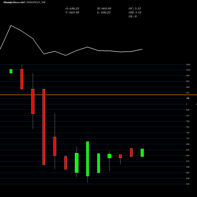Screen dimensions: 197x197
Task: Click the 965 price axis label
Action: (x=188, y=81)
